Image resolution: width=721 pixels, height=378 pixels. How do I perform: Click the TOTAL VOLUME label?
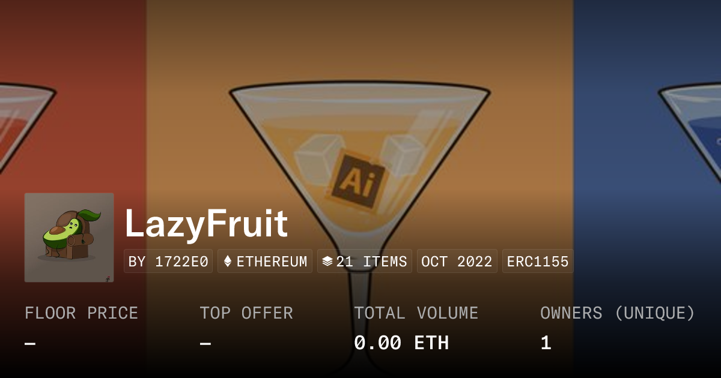[416, 313]
